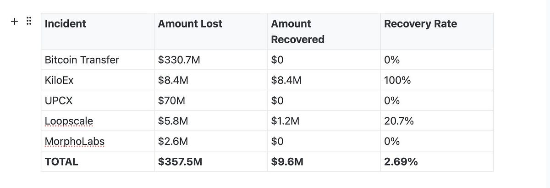Click the 100% recovery rate cell
The height and width of the screenshot is (188, 550).
437,80
